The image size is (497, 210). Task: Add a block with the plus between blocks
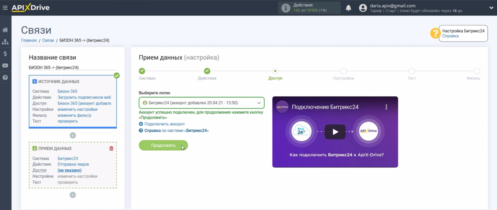tap(73, 135)
